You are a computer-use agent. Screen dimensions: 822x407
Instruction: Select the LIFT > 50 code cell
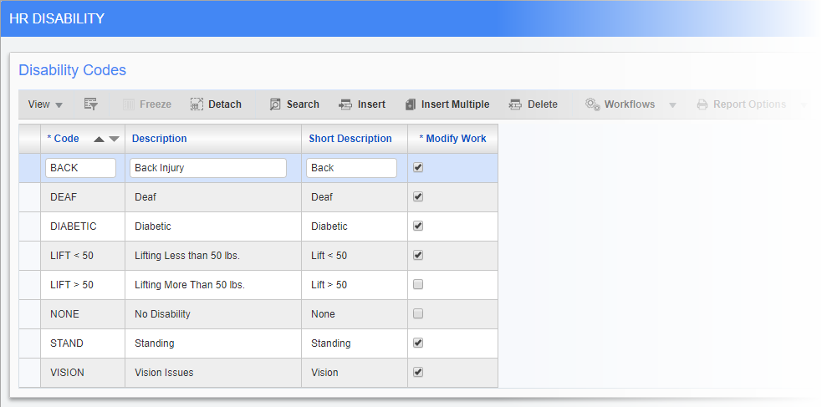coord(82,286)
